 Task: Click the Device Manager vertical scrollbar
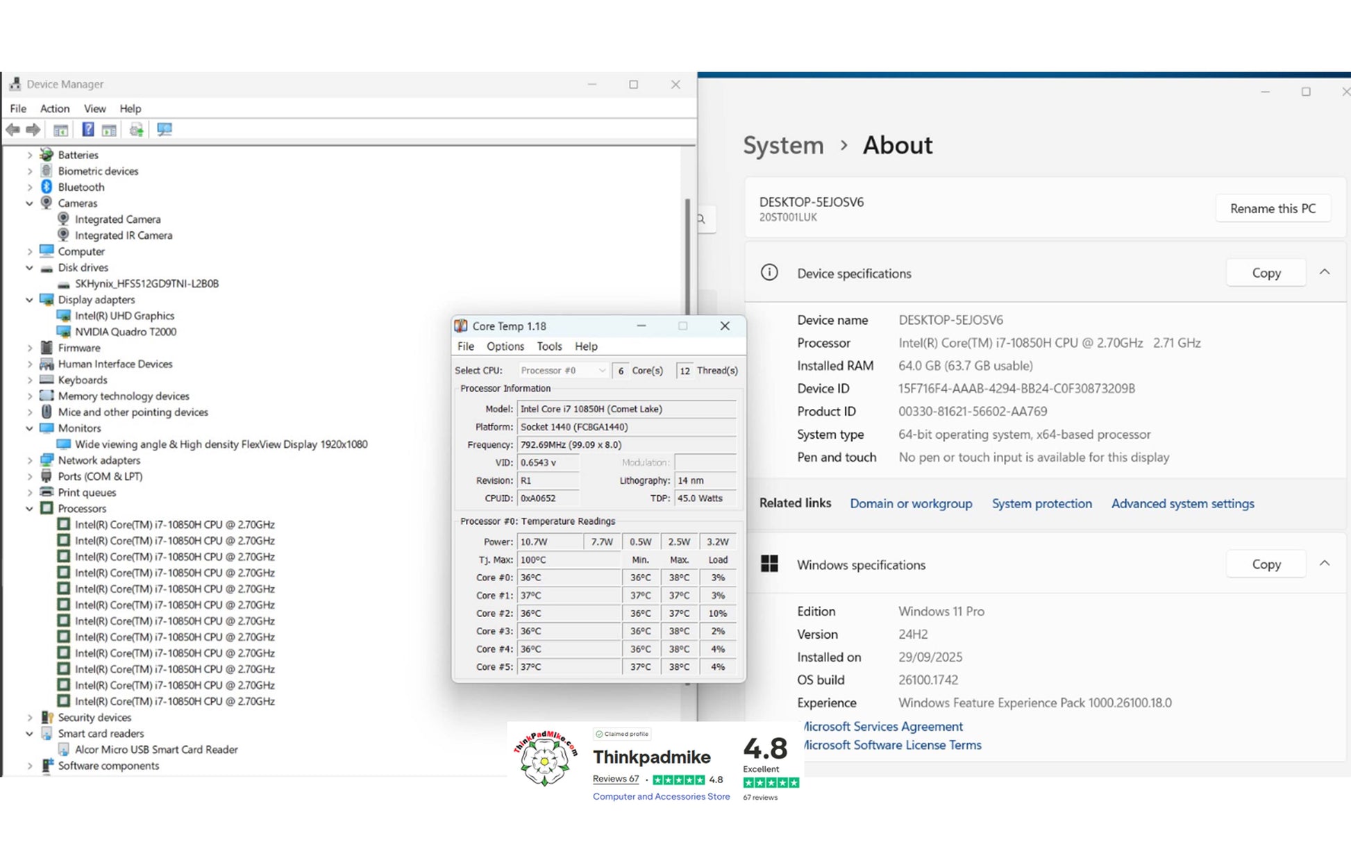pyautogui.click(x=687, y=257)
